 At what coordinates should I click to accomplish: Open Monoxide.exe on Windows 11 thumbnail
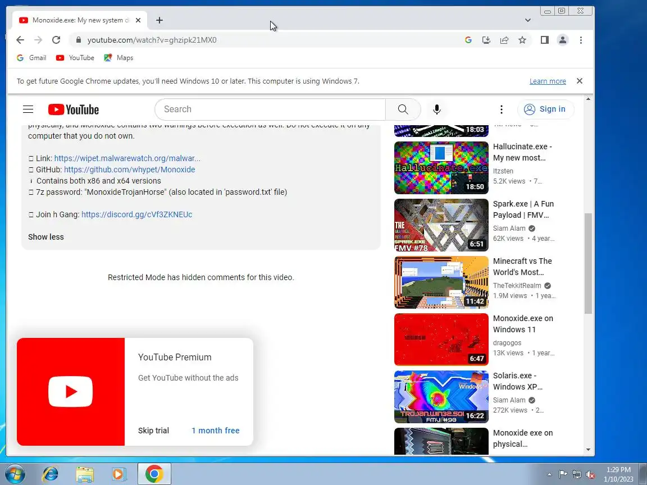pos(441,340)
